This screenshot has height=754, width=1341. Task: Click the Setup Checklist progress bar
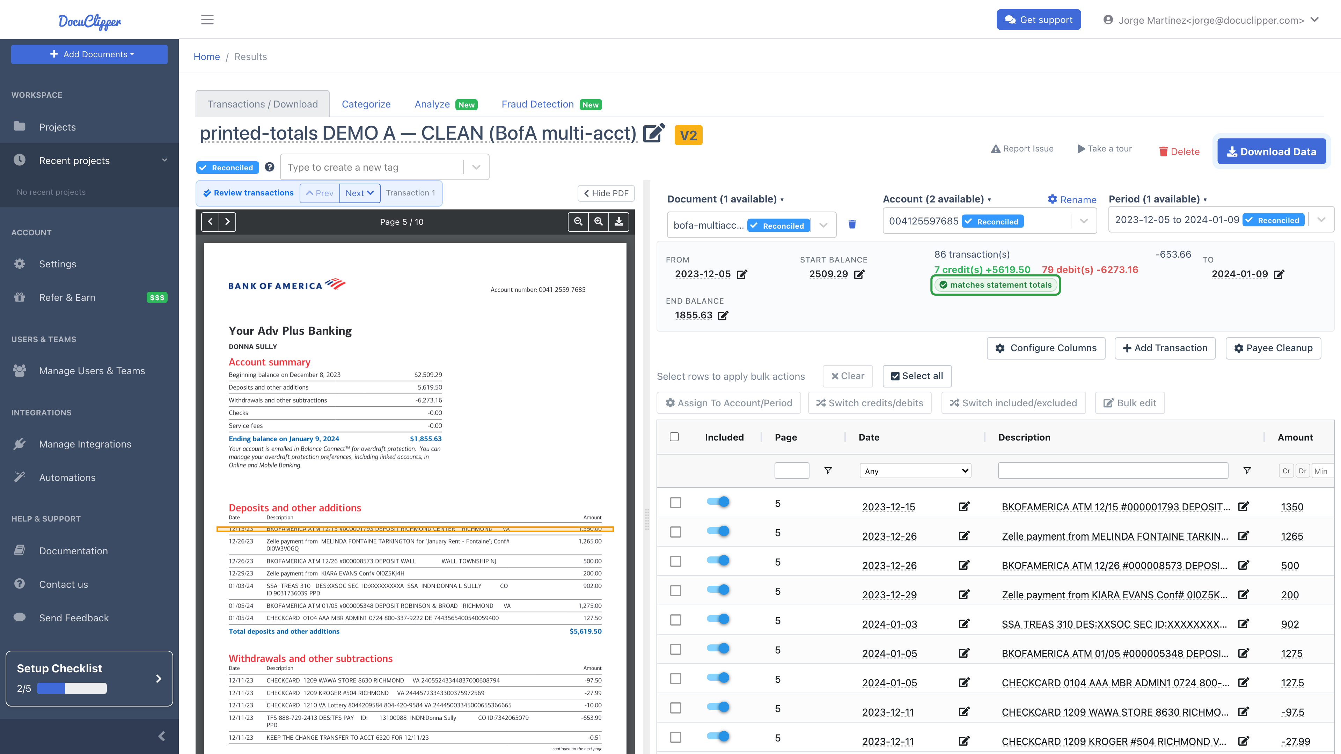coord(72,688)
